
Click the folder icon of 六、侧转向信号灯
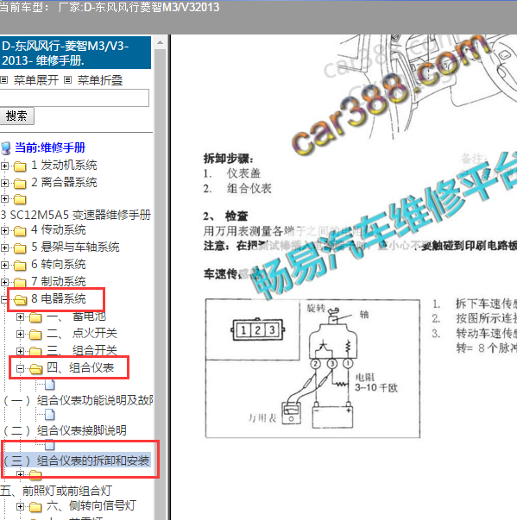35,507
